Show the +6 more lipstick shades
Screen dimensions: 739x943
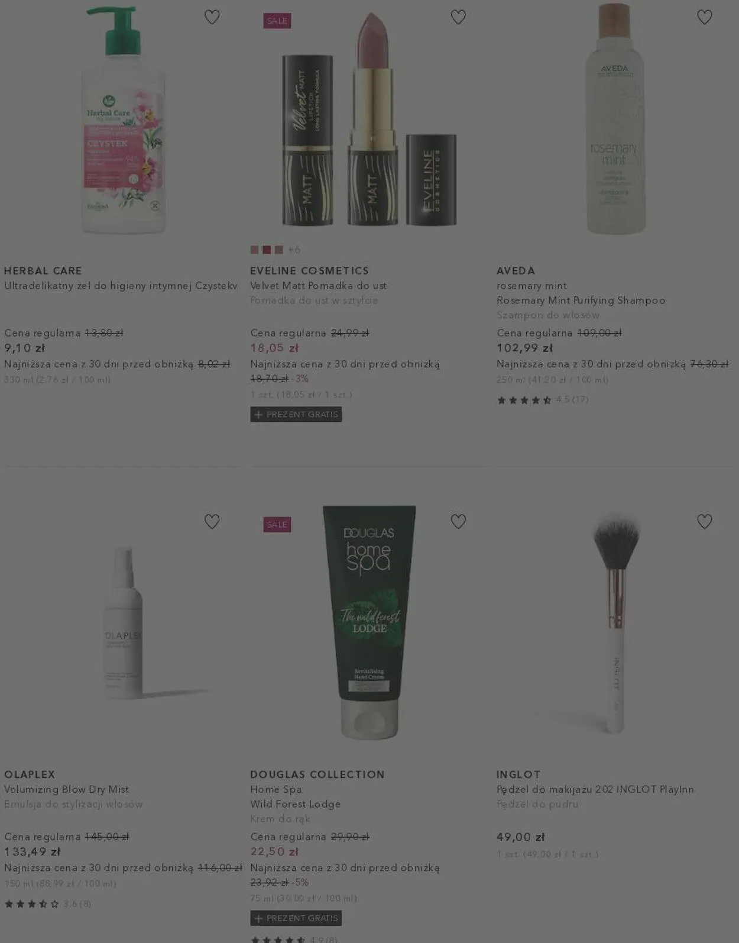coord(294,250)
